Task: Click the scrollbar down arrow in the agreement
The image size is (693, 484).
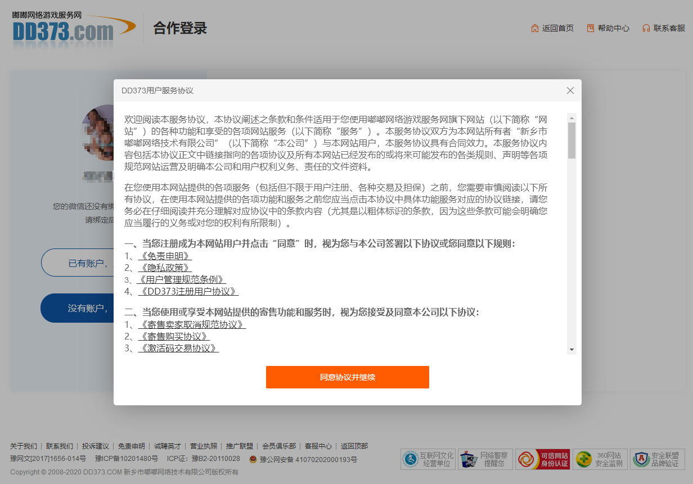Action: (571, 350)
